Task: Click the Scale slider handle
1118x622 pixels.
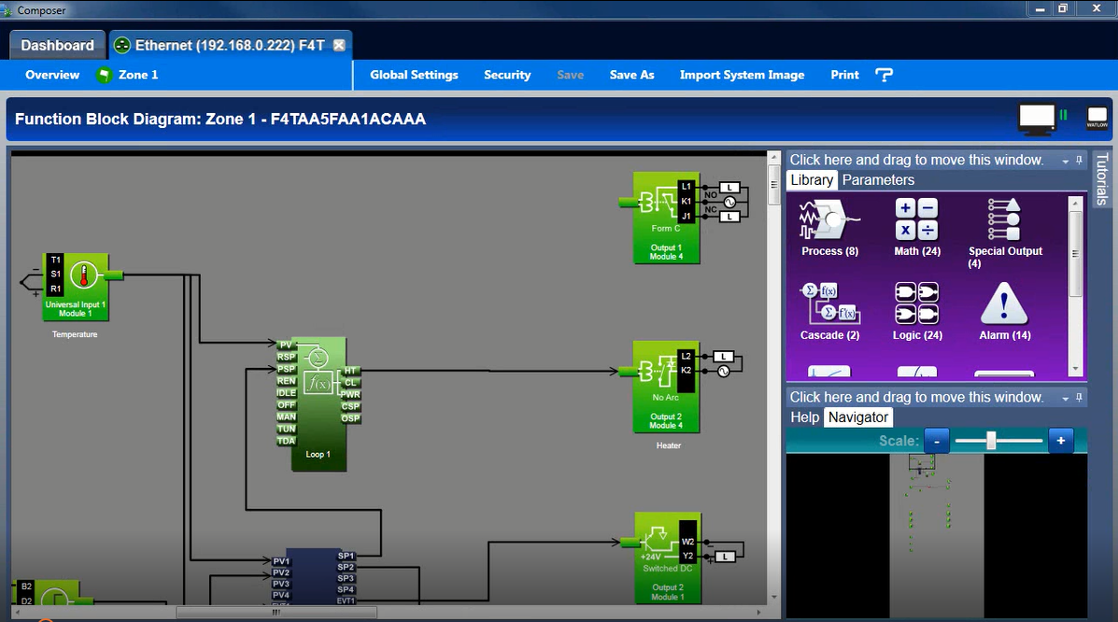Action: (991, 441)
